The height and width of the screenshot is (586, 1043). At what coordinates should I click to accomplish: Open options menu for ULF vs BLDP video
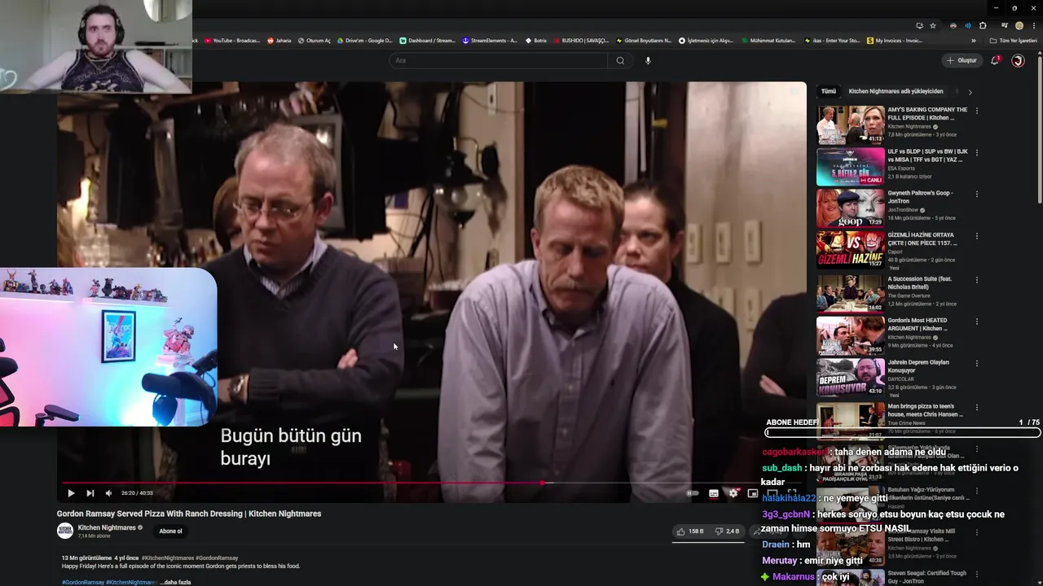tap(977, 152)
